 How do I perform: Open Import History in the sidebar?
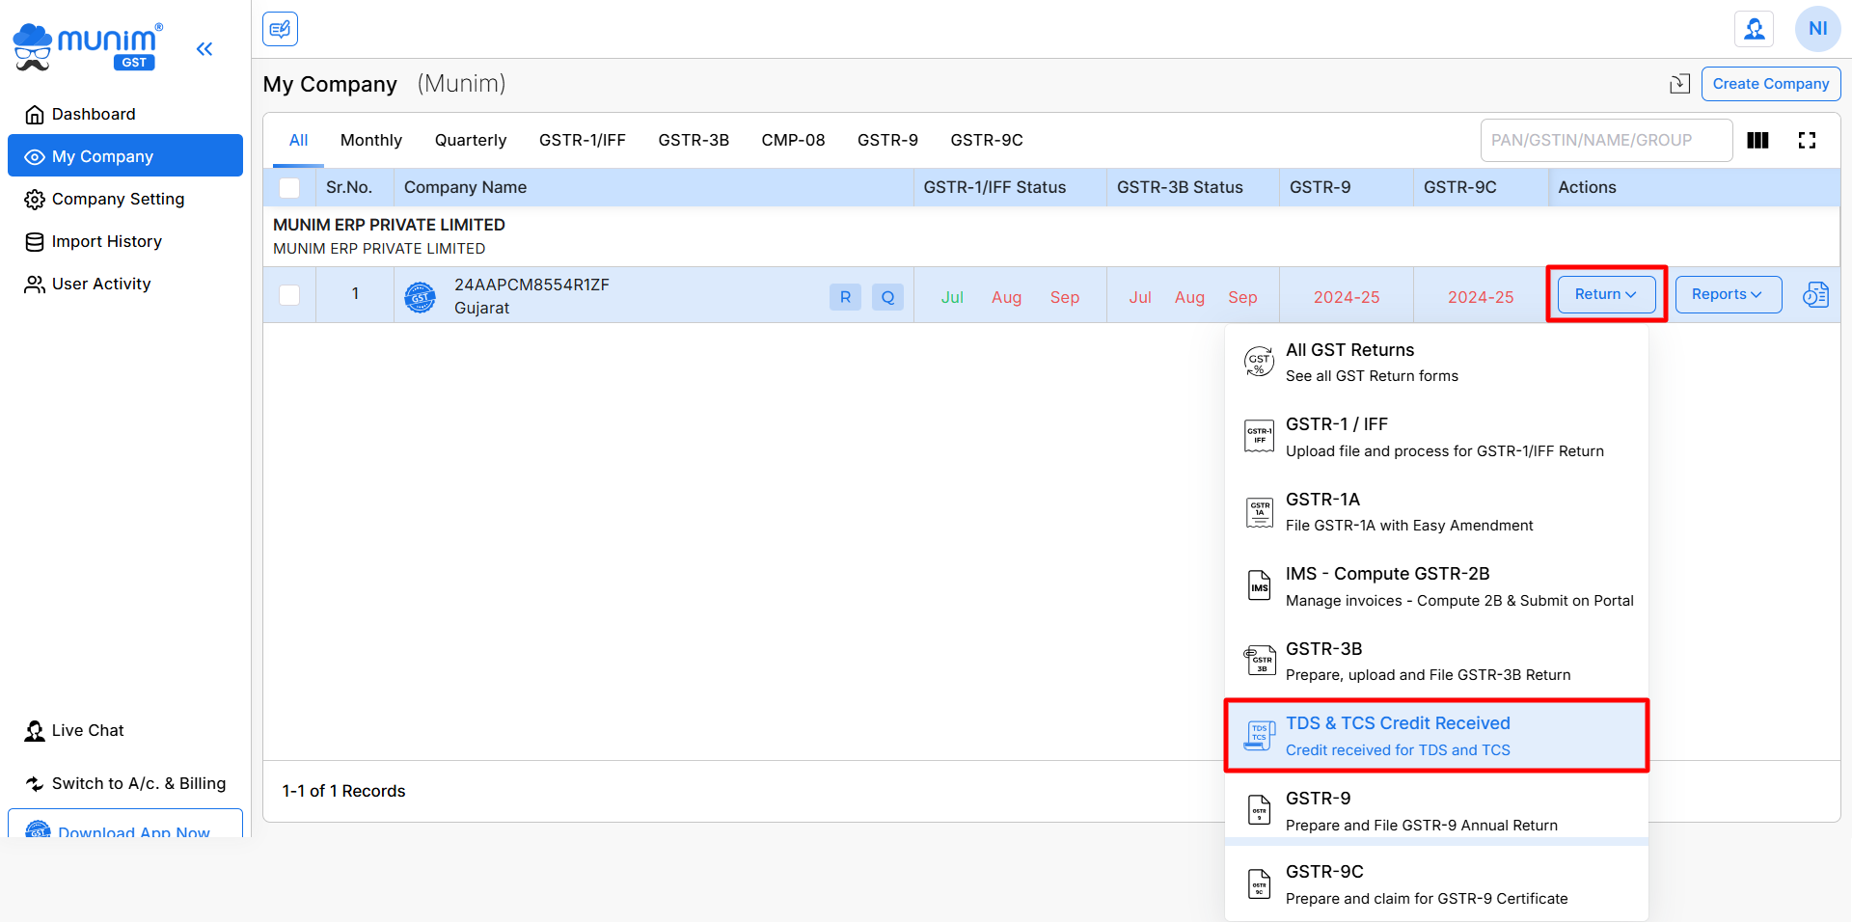[125, 241]
